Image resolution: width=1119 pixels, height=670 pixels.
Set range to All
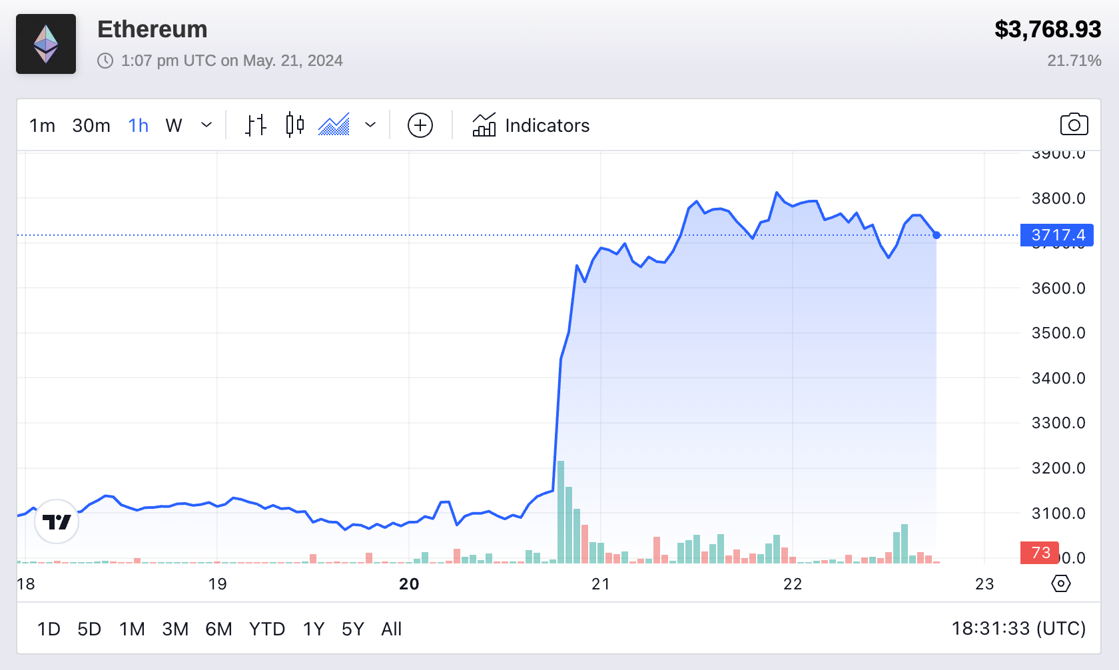point(392,629)
